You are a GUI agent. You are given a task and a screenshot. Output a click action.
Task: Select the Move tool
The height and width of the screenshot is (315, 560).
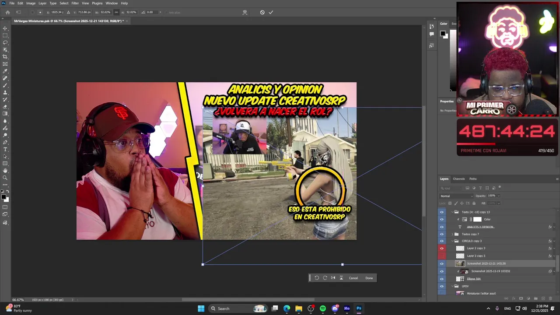[x=5, y=28]
